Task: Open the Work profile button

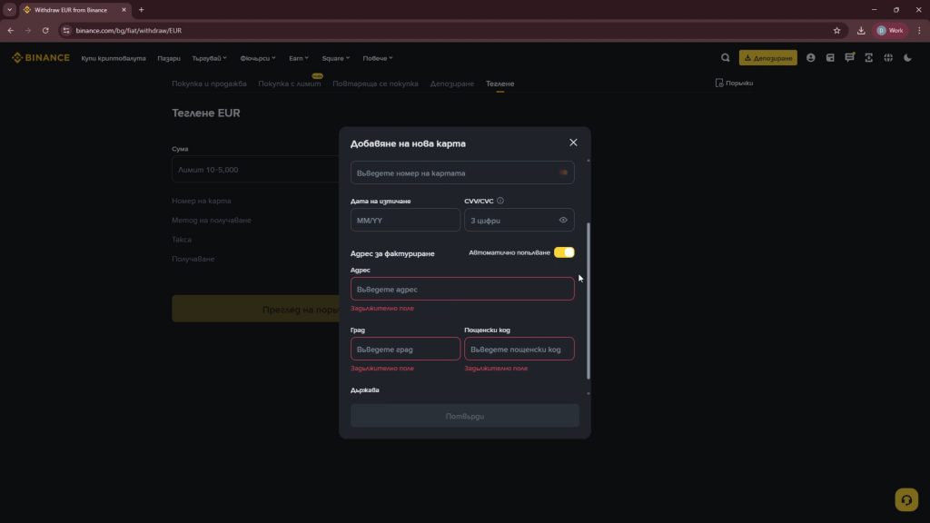Action: click(890, 30)
